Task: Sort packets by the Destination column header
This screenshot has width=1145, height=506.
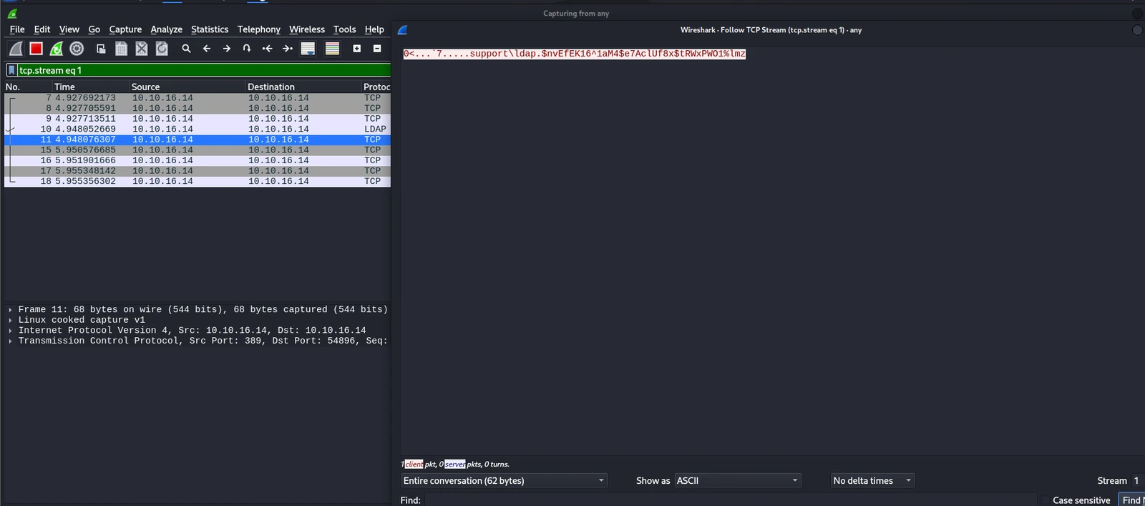Action: tap(303, 87)
